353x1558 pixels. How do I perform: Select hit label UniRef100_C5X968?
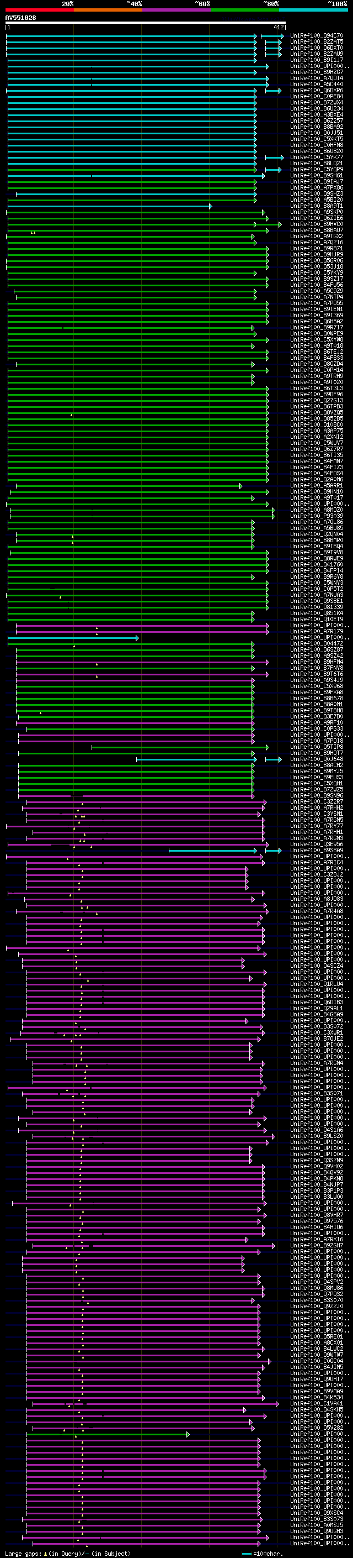click(x=317, y=686)
